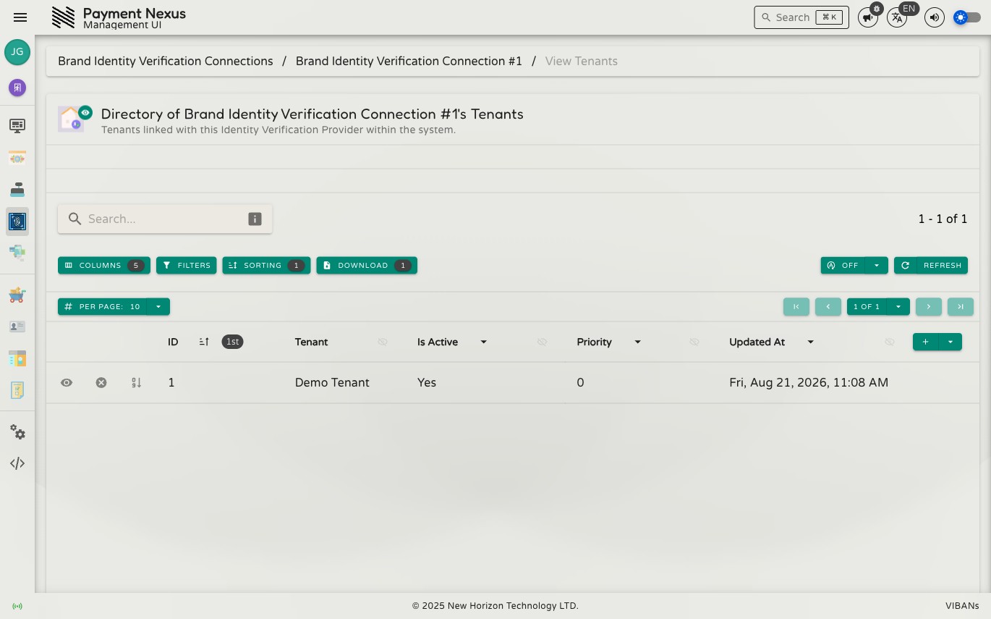Go to Brand Identity Verification Connections breadcrumb

pyautogui.click(x=166, y=62)
